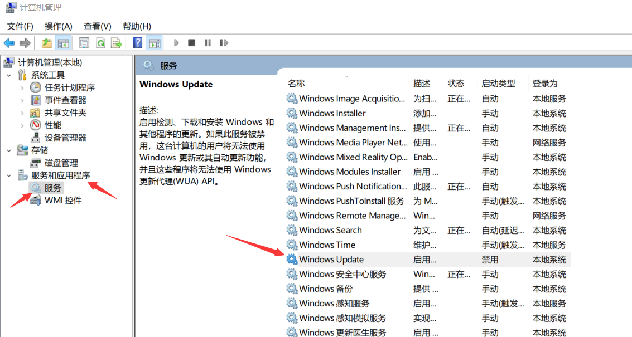This screenshot has height=337, width=632.
Task: Select 共享文件夹 in the tree
Action: point(65,113)
